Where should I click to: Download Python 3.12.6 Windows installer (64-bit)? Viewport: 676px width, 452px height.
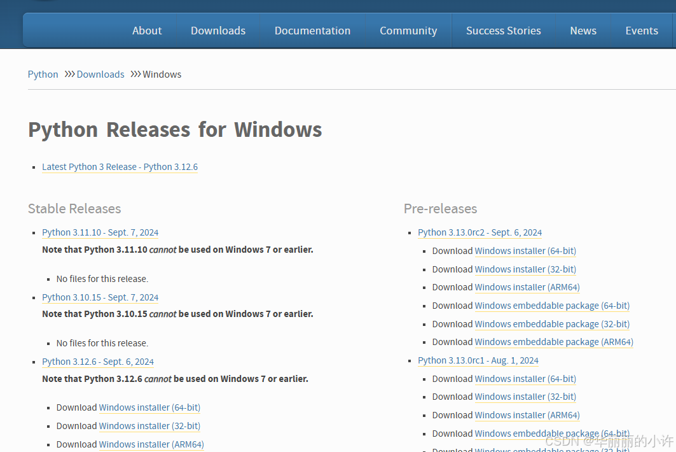149,407
